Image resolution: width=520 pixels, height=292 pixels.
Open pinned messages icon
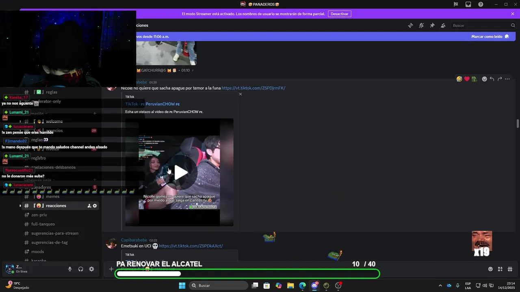432,26
